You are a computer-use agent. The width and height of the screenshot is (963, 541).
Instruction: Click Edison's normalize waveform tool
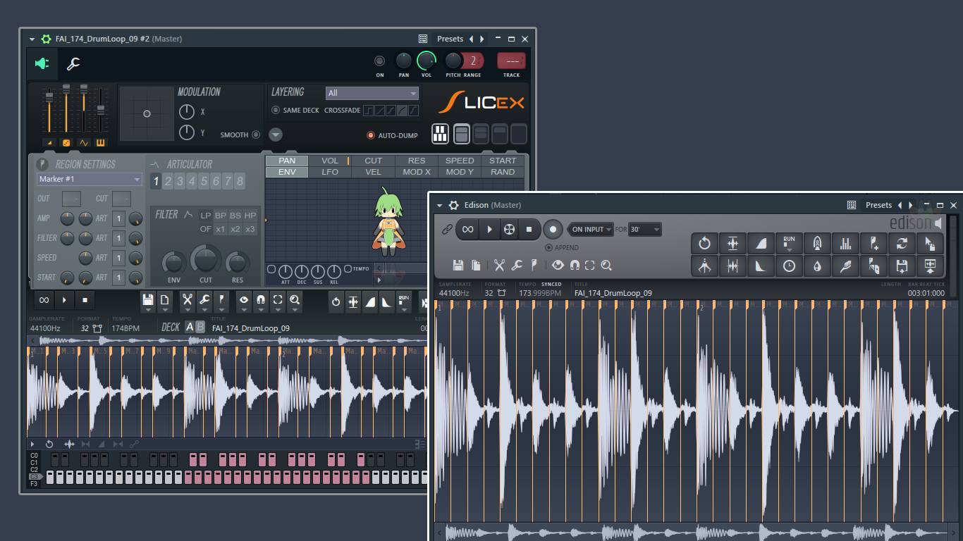(x=732, y=244)
